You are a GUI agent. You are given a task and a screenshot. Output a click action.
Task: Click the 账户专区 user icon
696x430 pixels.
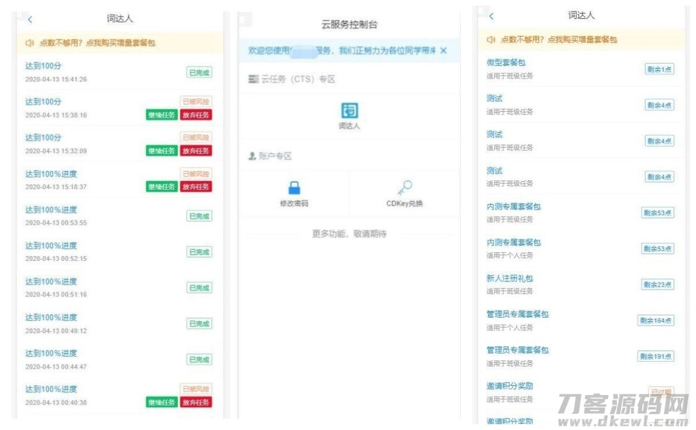pyautogui.click(x=252, y=156)
